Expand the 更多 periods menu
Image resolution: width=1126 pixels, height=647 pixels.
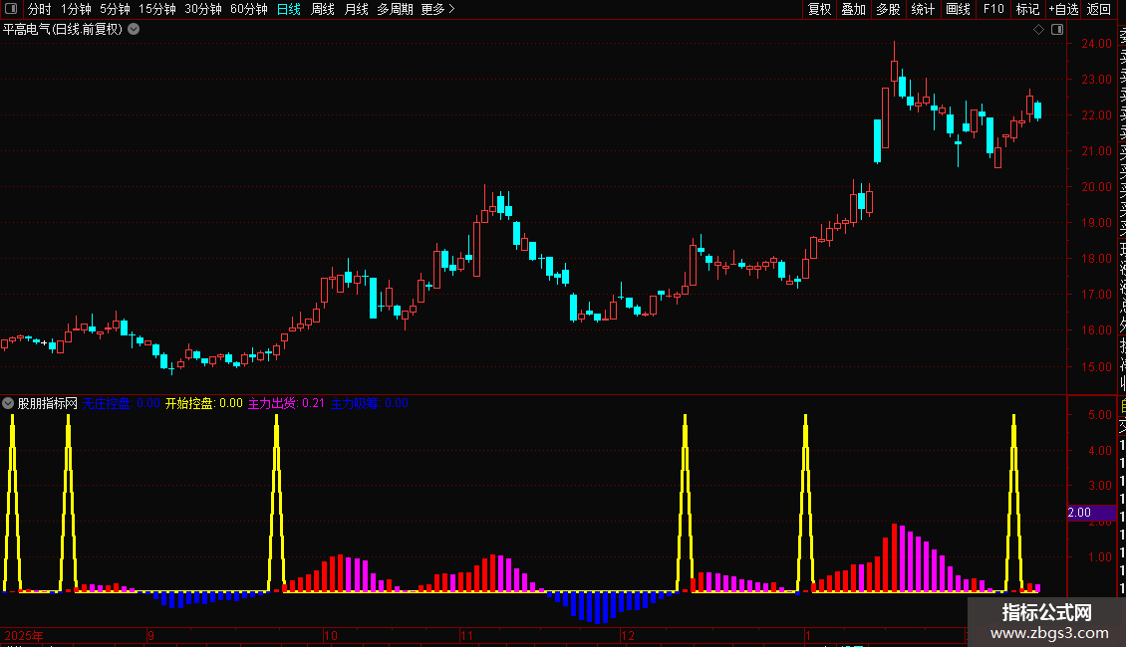click(438, 9)
